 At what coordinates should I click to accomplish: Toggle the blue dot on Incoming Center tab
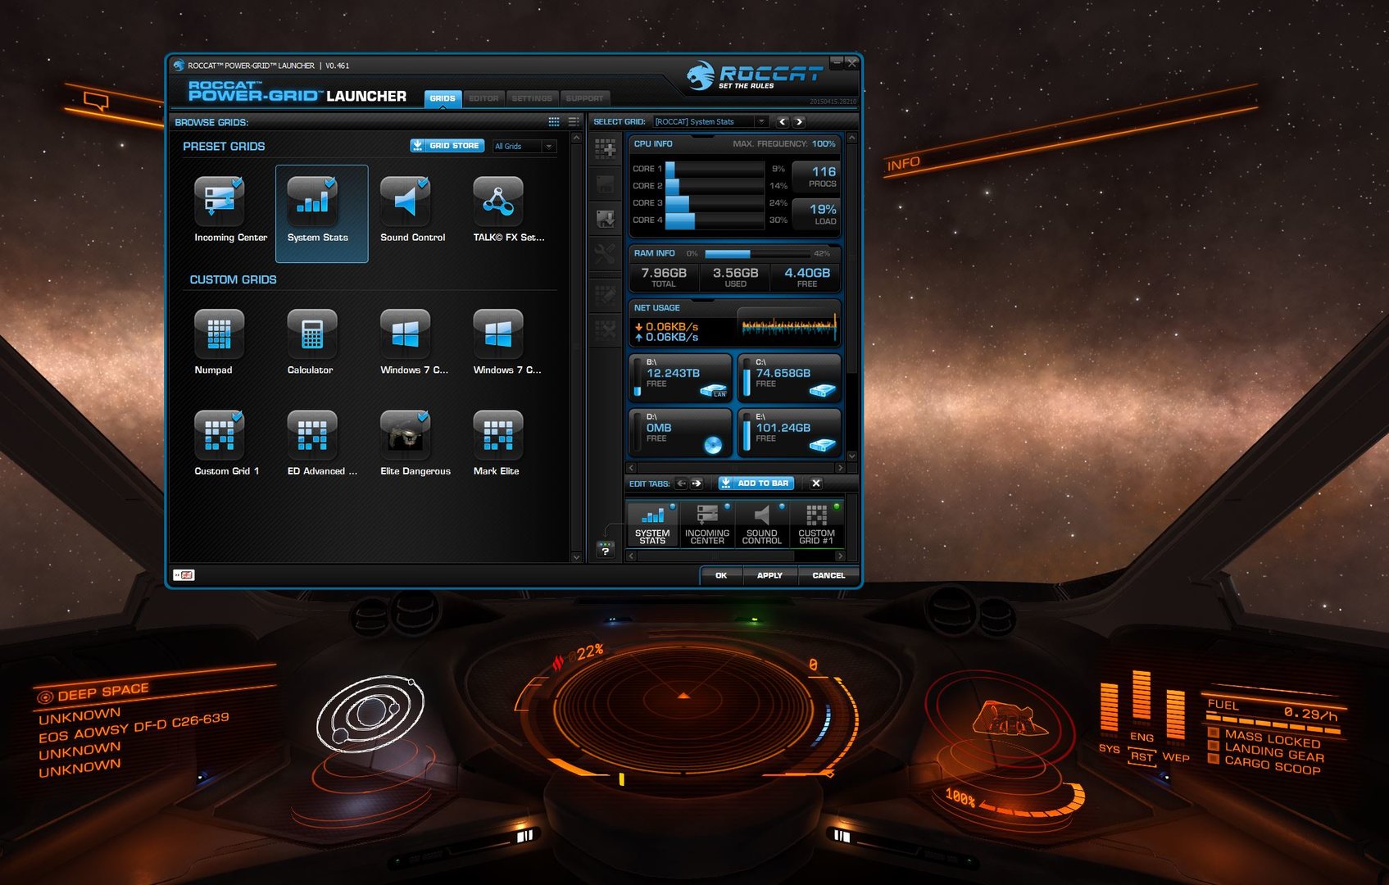pos(727,506)
